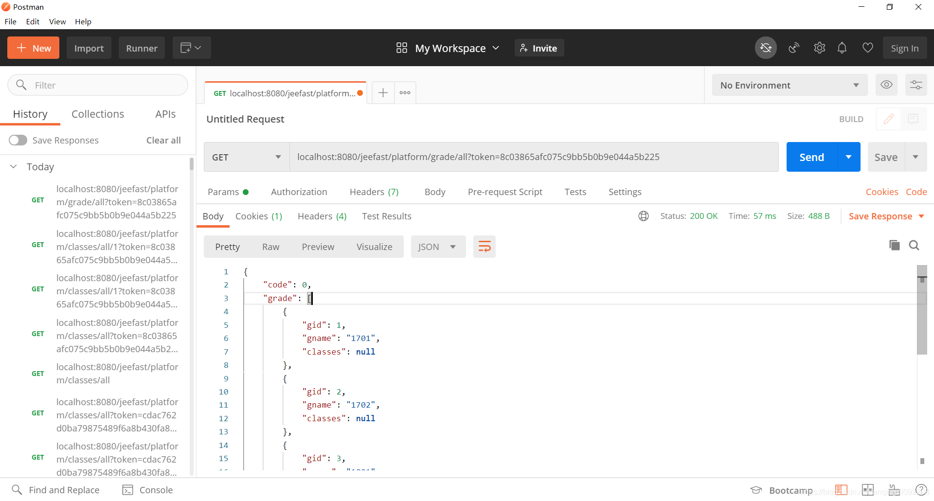Open the Code snippet link
The image size is (934, 501).
tap(916, 192)
